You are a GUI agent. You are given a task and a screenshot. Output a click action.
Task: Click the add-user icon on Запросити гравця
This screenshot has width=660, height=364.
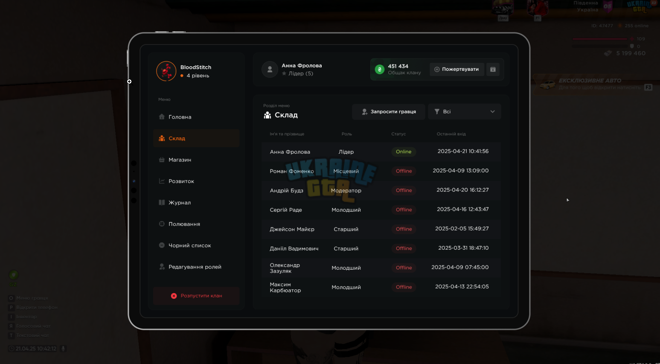pos(365,112)
